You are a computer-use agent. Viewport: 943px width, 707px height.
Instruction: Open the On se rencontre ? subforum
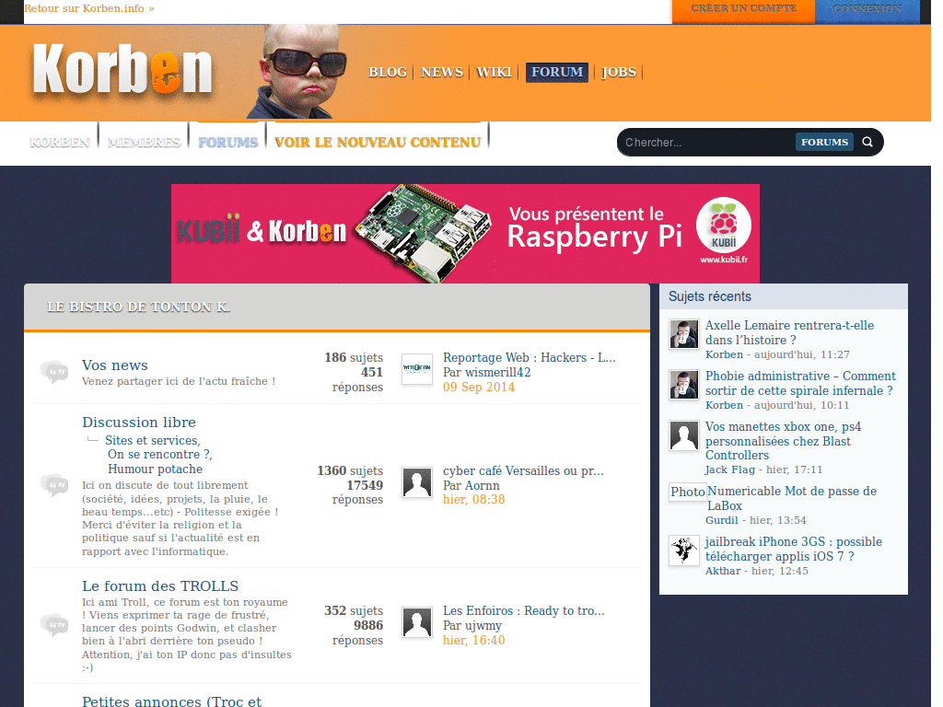click(x=160, y=455)
